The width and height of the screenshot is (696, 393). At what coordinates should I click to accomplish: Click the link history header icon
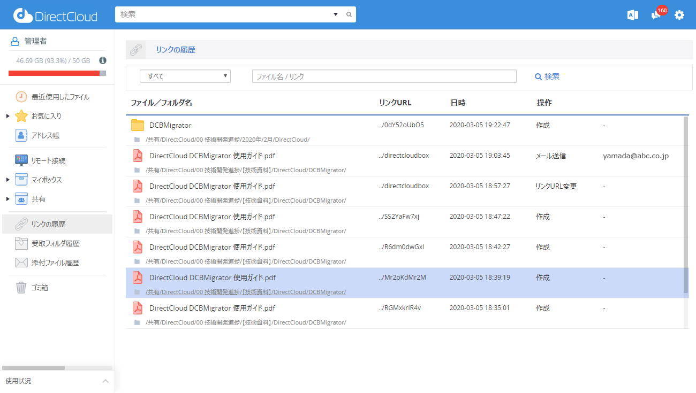pyautogui.click(x=135, y=50)
